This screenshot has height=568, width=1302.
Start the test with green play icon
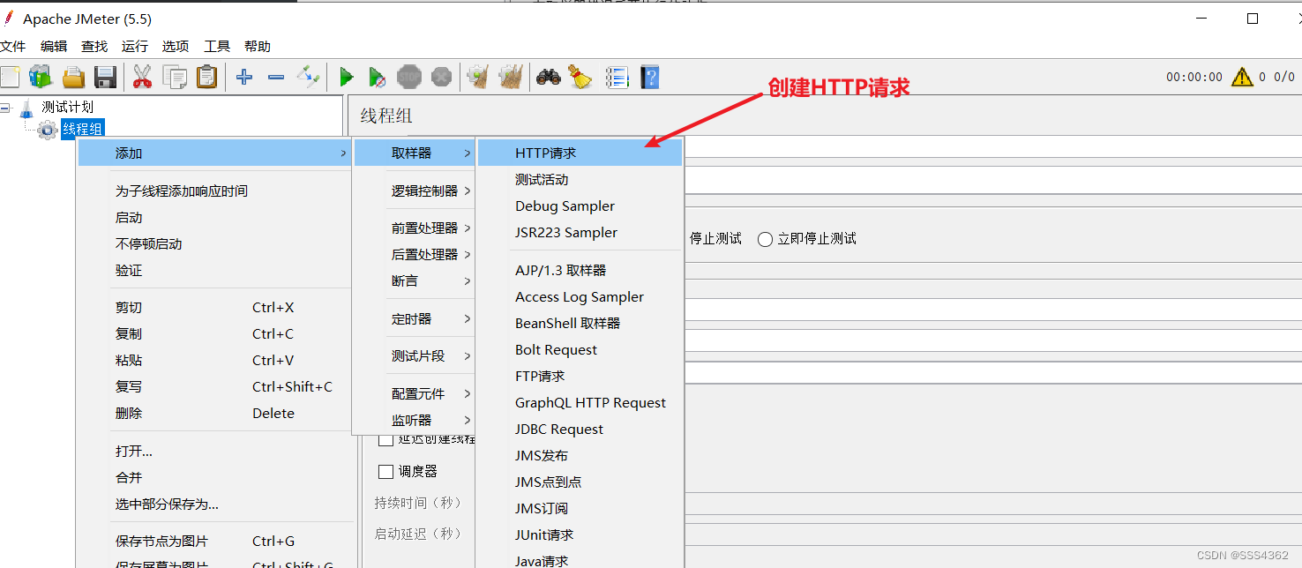click(347, 78)
